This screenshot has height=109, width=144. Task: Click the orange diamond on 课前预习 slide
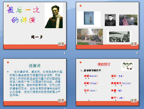[x=80, y=63]
